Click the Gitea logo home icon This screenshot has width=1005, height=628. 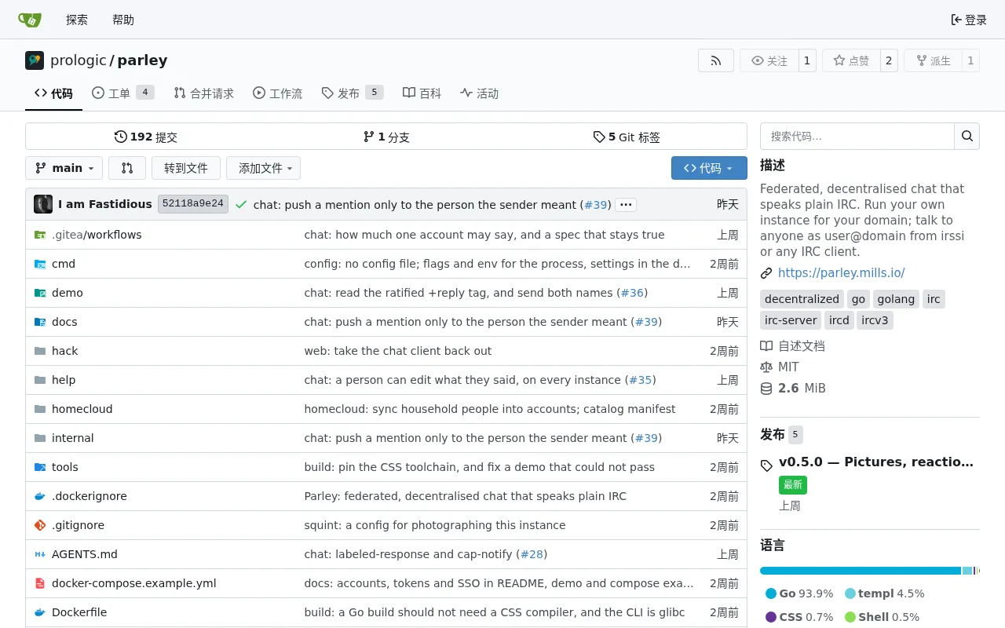click(30, 20)
